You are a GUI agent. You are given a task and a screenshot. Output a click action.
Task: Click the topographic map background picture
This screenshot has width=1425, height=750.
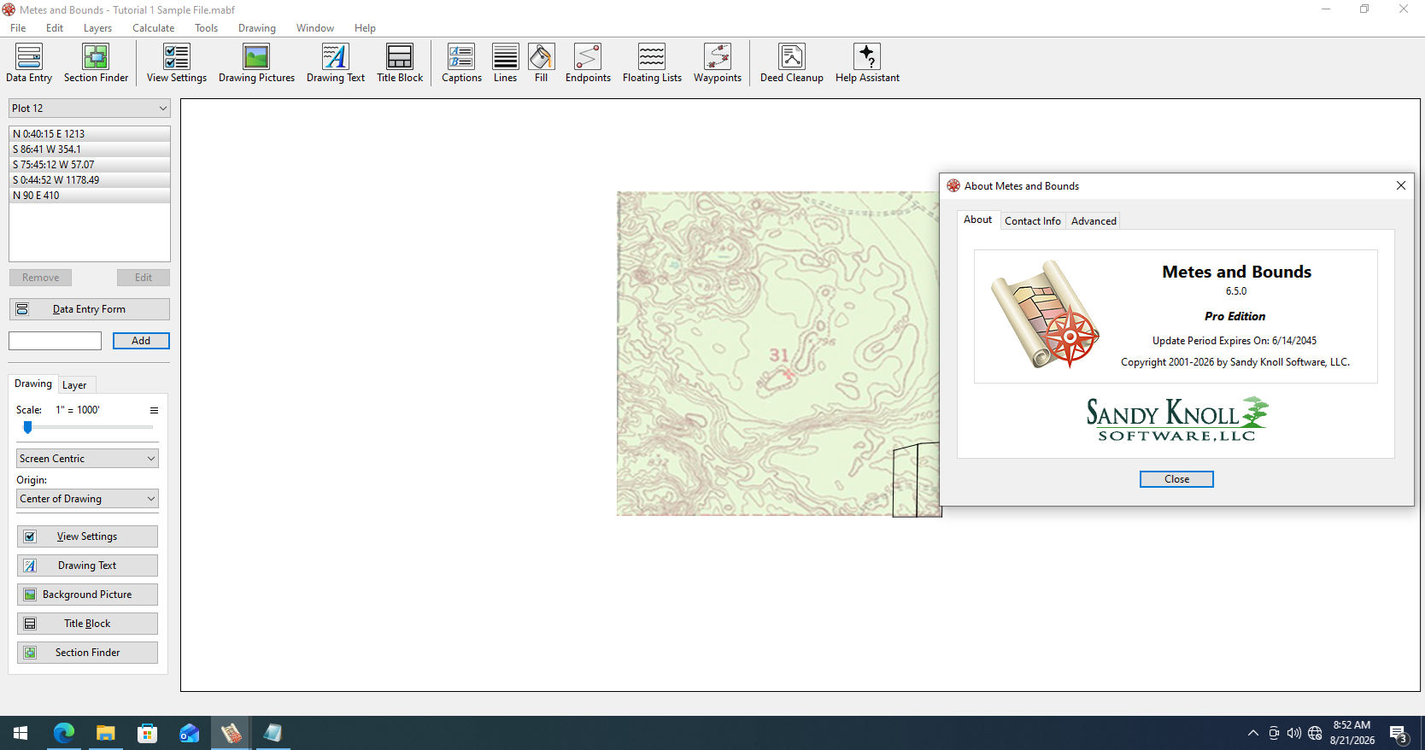point(777,354)
